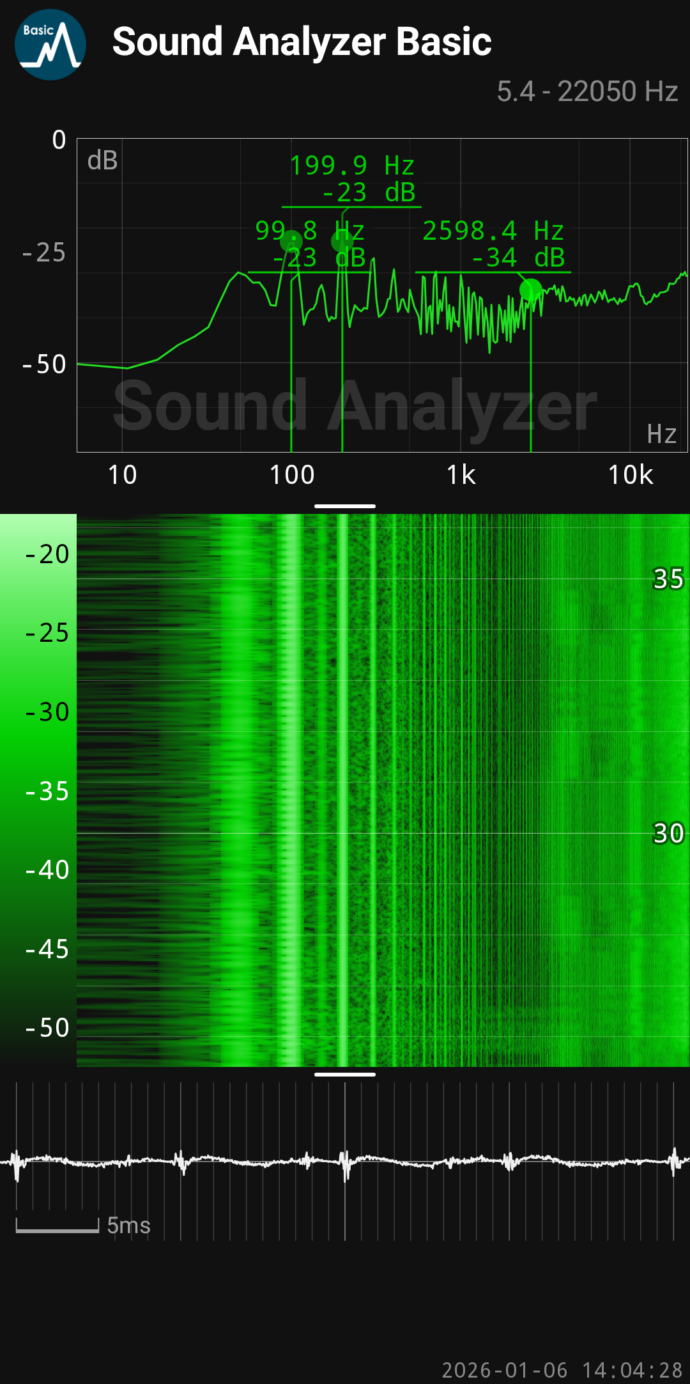Viewport: 690px width, 1384px height.
Task: Tap the recording timestamp at the bottom
Action: click(x=562, y=1370)
